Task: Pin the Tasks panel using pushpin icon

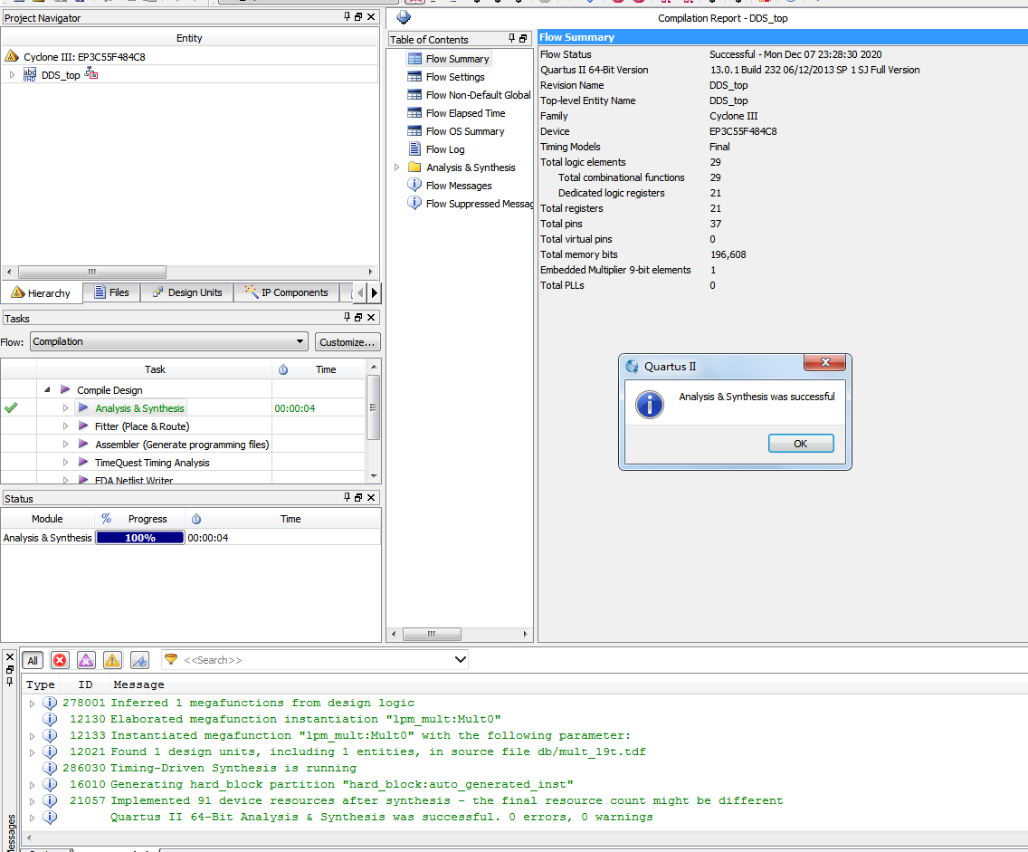Action: 347,317
